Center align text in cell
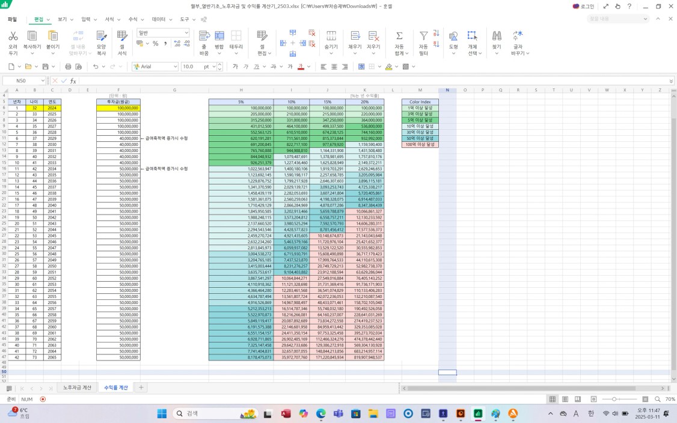Viewport: 677px width, 423px height. tap(334, 67)
